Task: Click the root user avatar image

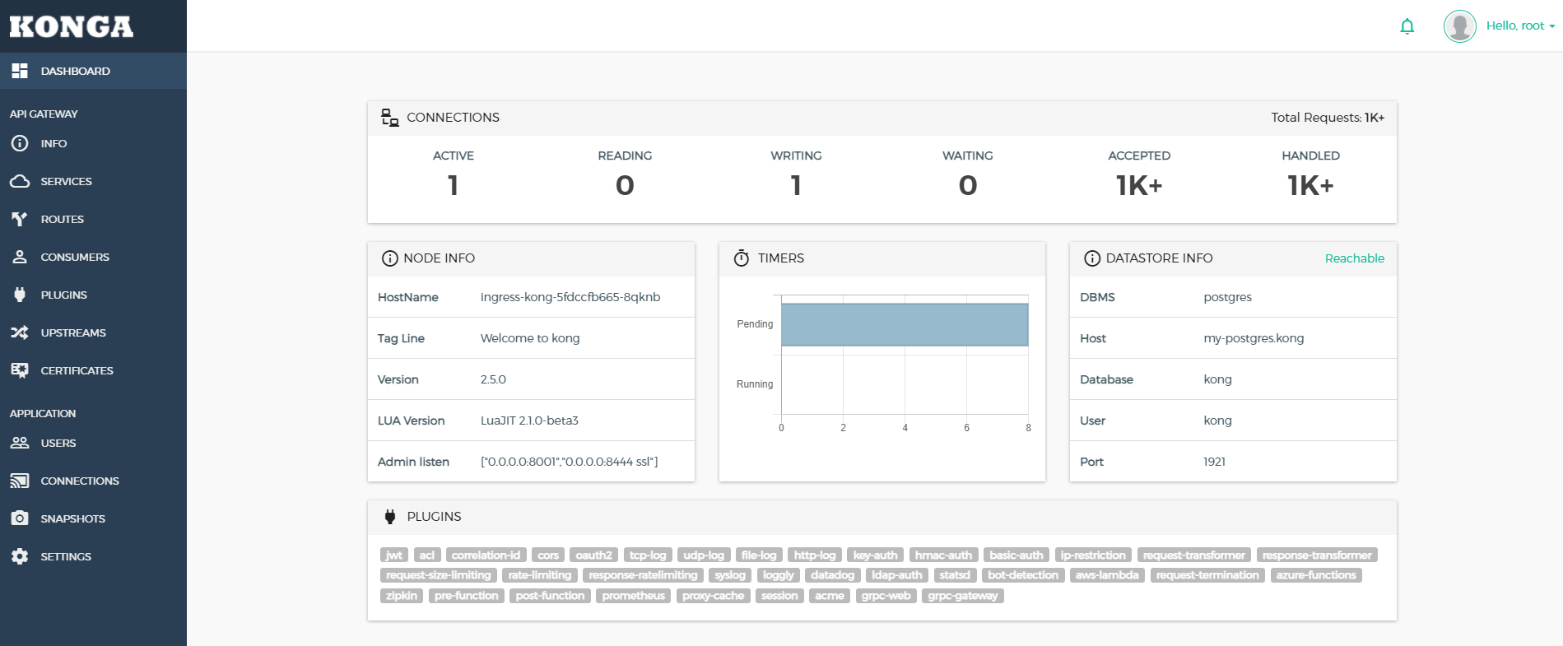Action: (1460, 26)
